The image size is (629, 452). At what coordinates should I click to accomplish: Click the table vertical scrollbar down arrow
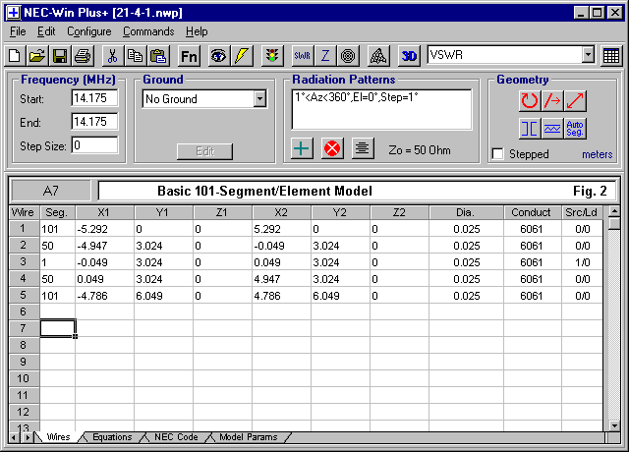(613, 424)
